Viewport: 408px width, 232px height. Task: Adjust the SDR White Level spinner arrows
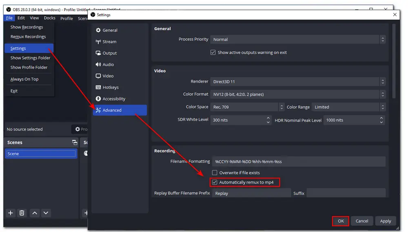268,120
